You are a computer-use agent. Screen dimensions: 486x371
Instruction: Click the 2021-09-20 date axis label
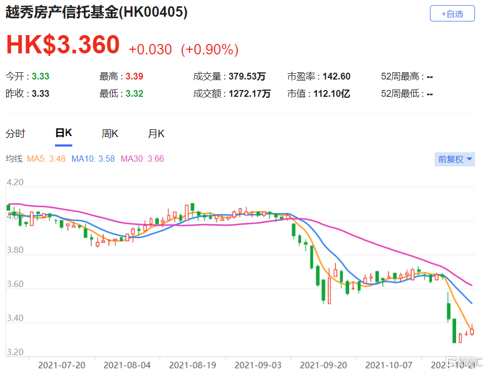click(x=323, y=365)
